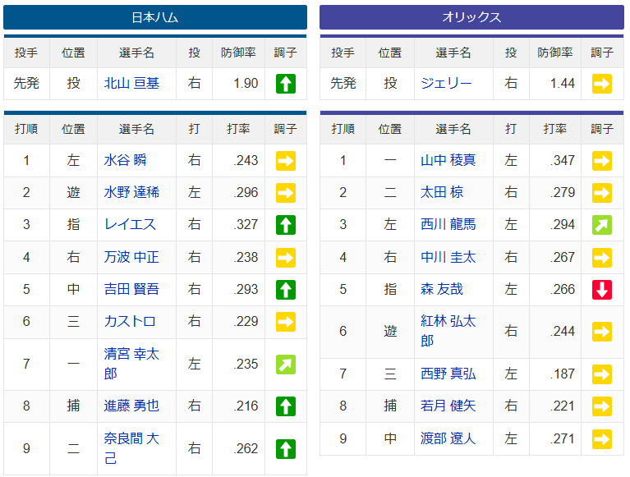The image size is (630, 477).
Task: Open the レイエス player link
Action: click(x=130, y=224)
